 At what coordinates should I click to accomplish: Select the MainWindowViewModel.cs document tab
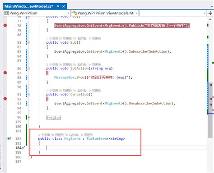[x=28, y=6]
